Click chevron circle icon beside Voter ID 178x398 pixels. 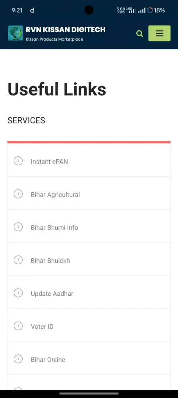coord(18,326)
